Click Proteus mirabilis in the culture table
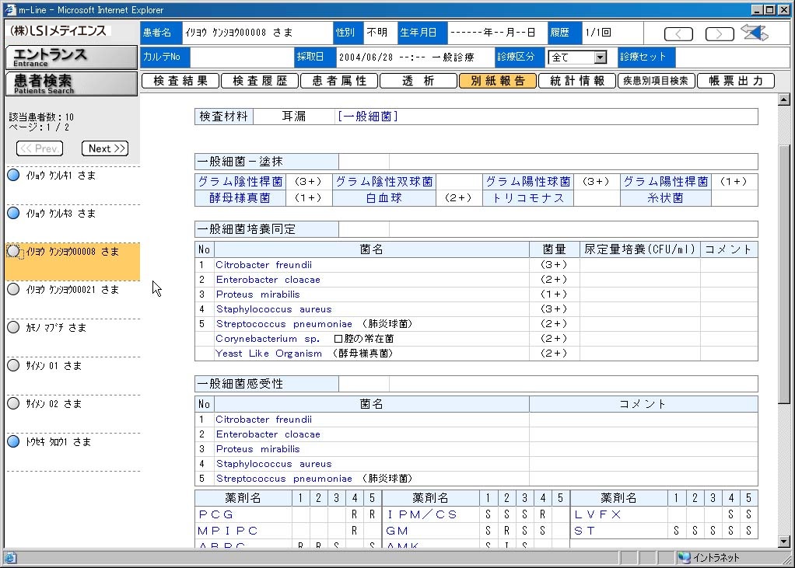Image resolution: width=795 pixels, height=568 pixels. (258, 294)
